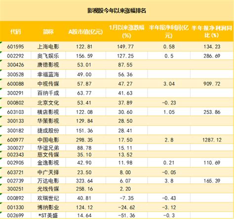This screenshot has width=234, height=219.
Task: Click the 捷成股份 name cell
Action: tap(48, 131)
